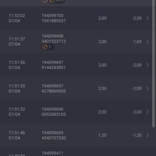Click the chevron on the -1,20 row
Image resolution: width=156 pixels, height=156 pixels.
click(x=147, y=135)
